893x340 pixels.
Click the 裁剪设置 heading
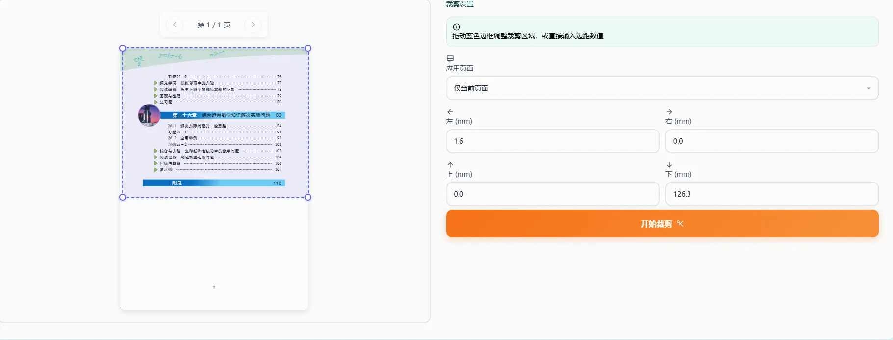click(x=459, y=4)
